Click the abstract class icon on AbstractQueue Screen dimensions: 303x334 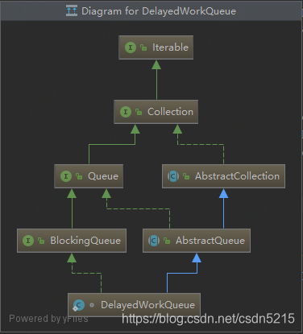pos(154,241)
